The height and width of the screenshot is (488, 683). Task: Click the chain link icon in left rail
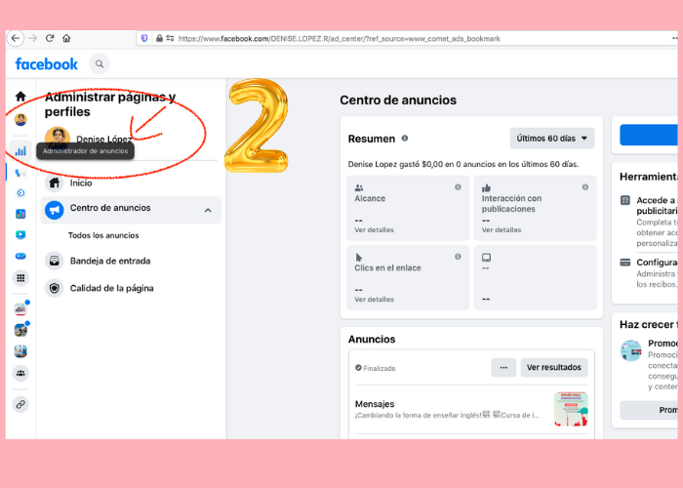20,404
